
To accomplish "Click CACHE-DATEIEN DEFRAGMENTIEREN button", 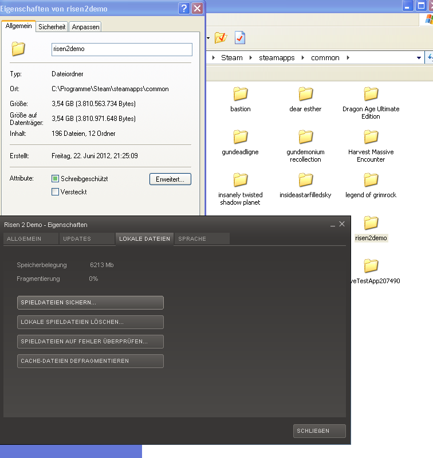I will click(x=90, y=361).
